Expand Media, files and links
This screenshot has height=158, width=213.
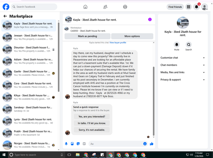[183, 72]
